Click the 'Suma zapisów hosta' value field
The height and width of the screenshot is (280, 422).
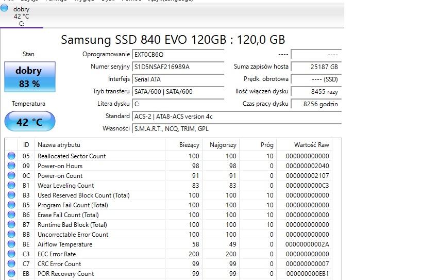point(315,67)
